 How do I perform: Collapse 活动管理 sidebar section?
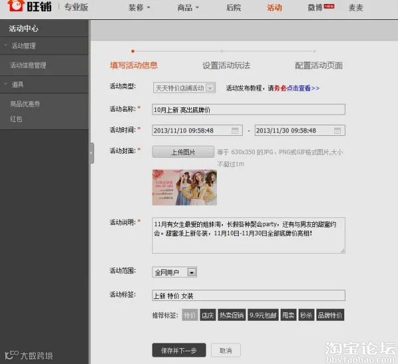click(x=5, y=45)
